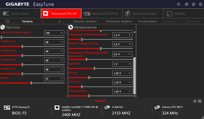Viewport: 204px width, 119px height.
Task: Click the Перегрузить button
Action: click(170, 21)
